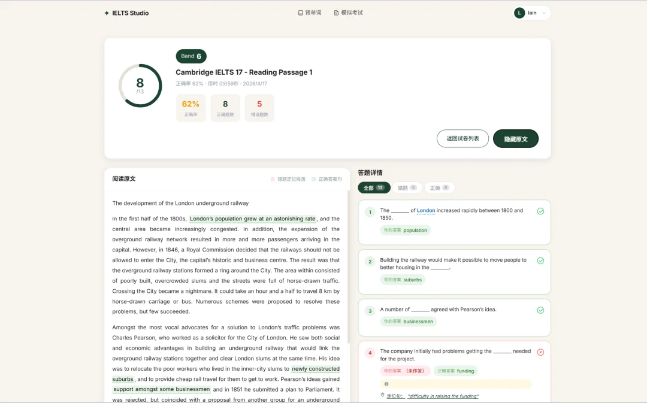Click the title Cambridge IELTS 17 - Reading Passage 1
The width and height of the screenshot is (647, 403).
(244, 72)
